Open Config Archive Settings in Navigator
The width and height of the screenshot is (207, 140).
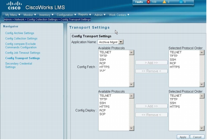coord(20,33)
